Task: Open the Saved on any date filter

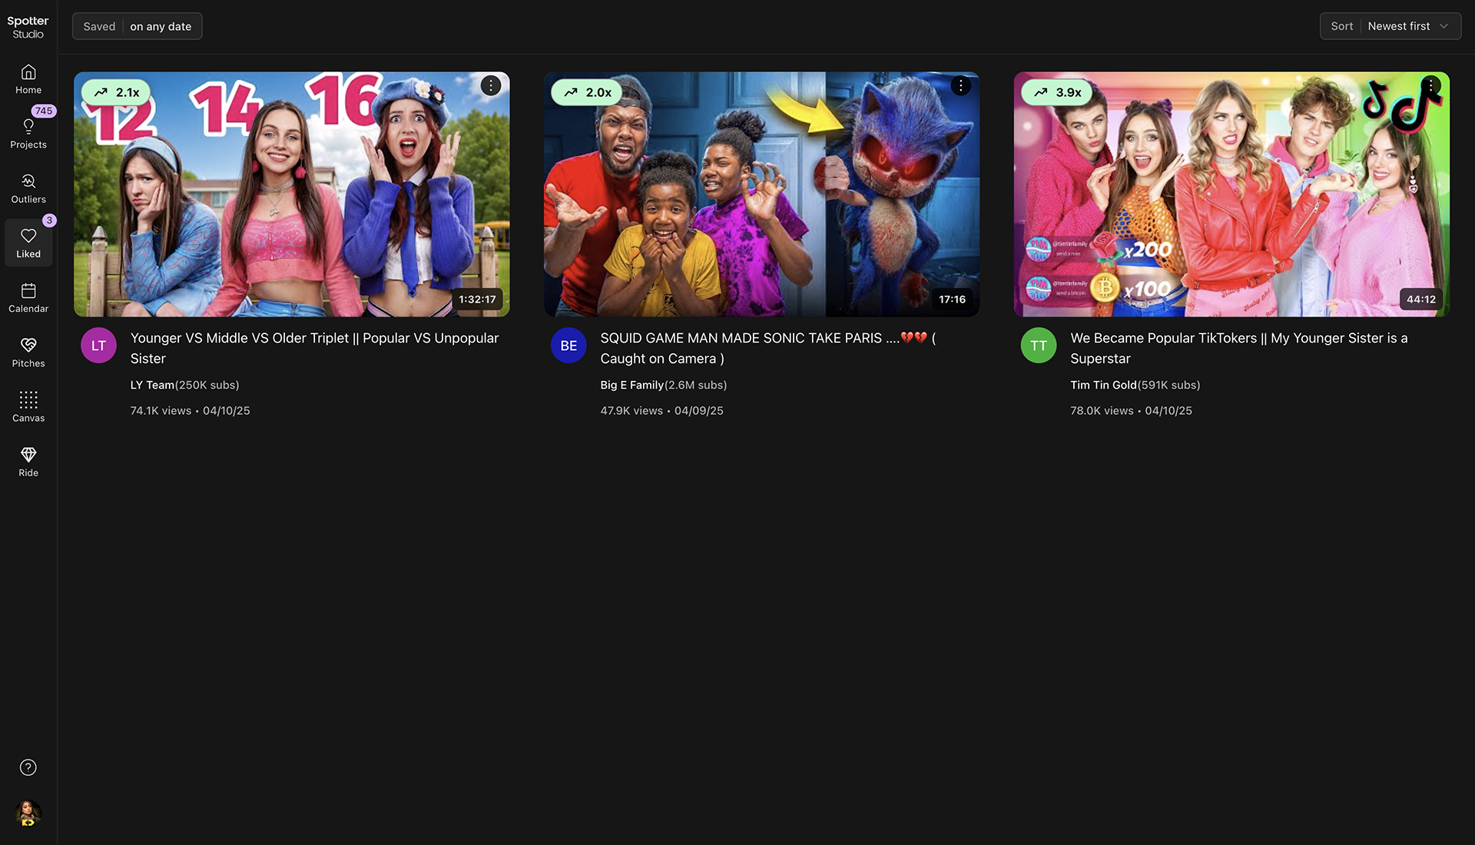Action: (x=138, y=26)
